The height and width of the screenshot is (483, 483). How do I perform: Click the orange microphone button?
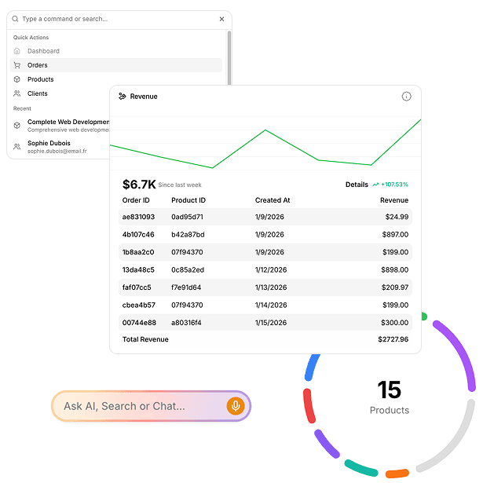(236, 406)
